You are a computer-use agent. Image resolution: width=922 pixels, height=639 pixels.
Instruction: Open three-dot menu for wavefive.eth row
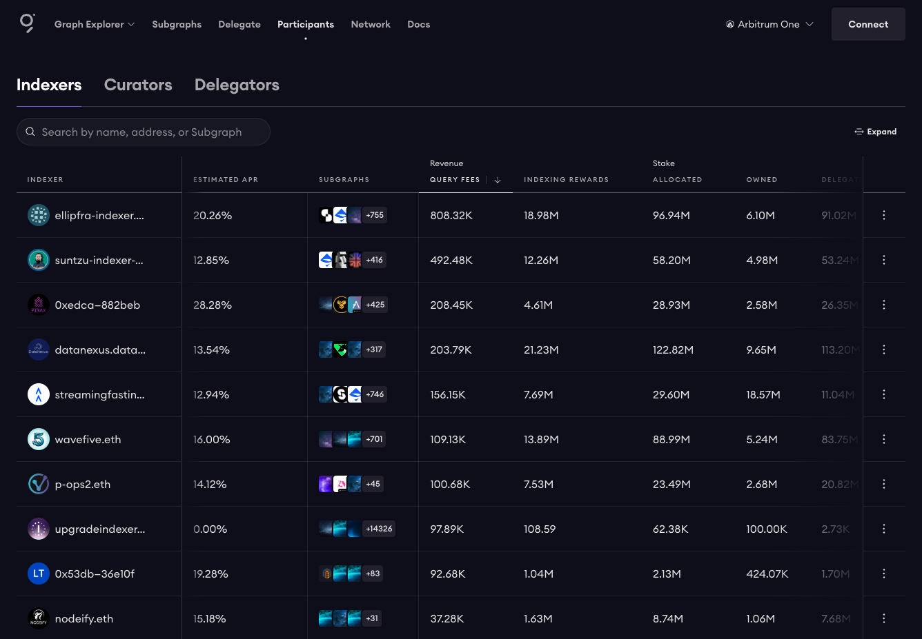(883, 439)
